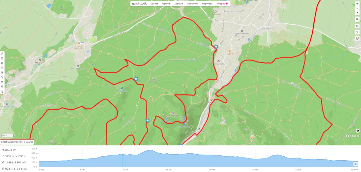The height and width of the screenshot is (172, 361).
Task: Open the funnel filter tool
Action: 2,87
